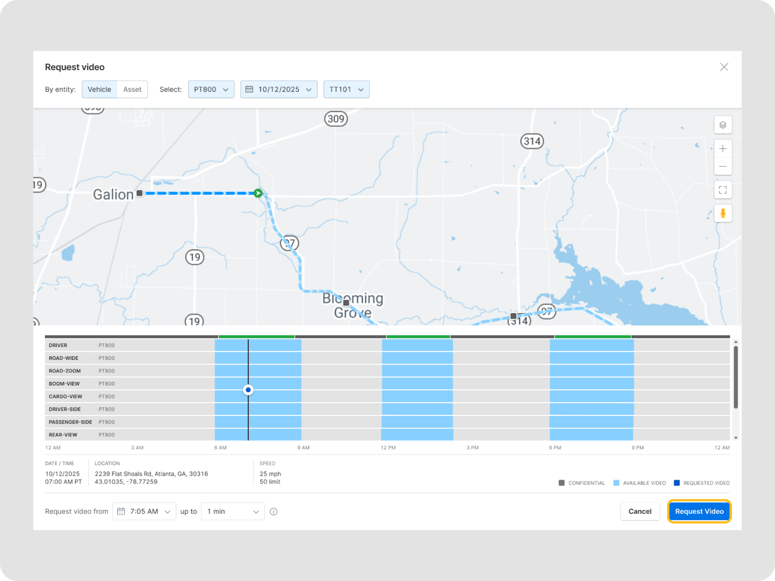Click the Request Video button
The width and height of the screenshot is (775, 581).
click(x=699, y=512)
